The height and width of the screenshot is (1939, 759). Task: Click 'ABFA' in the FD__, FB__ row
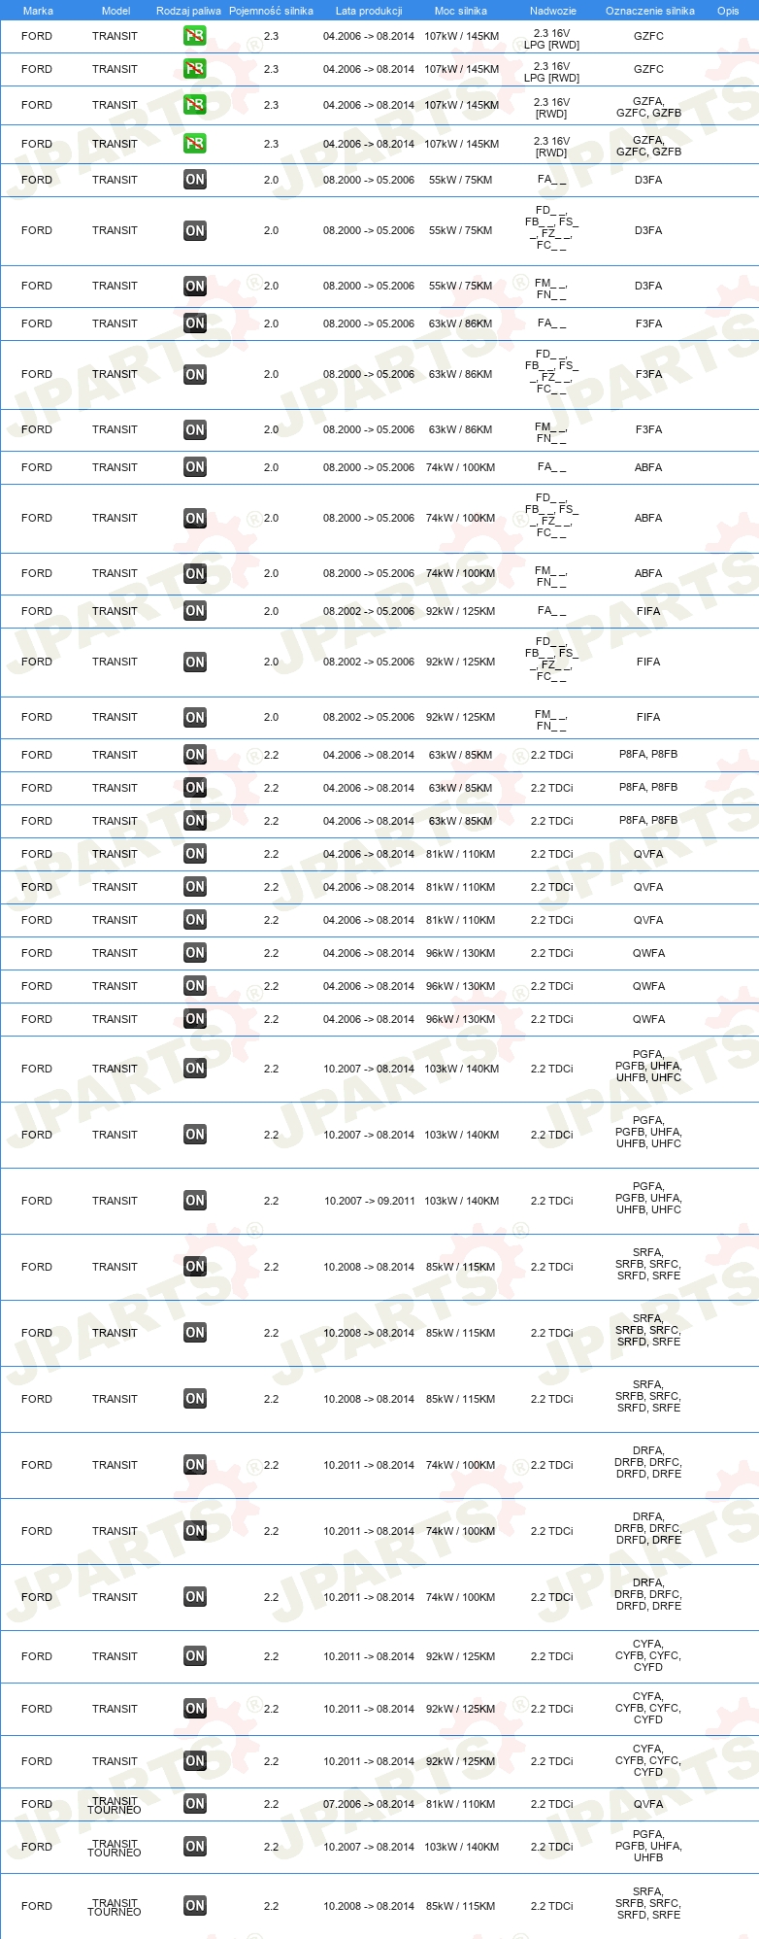point(648,518)
